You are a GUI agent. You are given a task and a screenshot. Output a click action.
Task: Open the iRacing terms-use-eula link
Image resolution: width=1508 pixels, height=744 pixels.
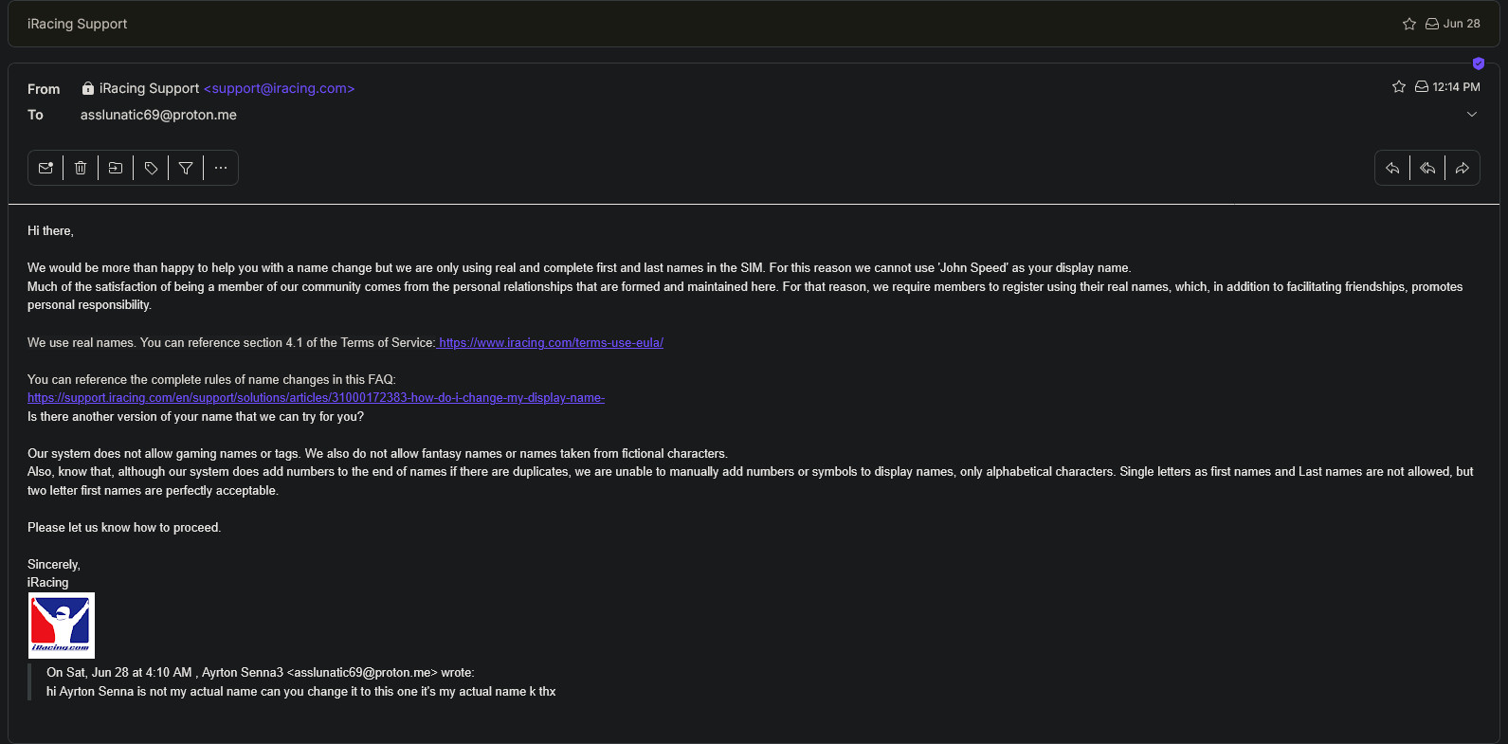tap(551, 342)
